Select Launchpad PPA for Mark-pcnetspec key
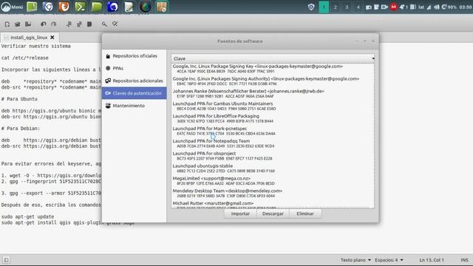This screenshot has width=473, height=266. (x=273, y=131)
